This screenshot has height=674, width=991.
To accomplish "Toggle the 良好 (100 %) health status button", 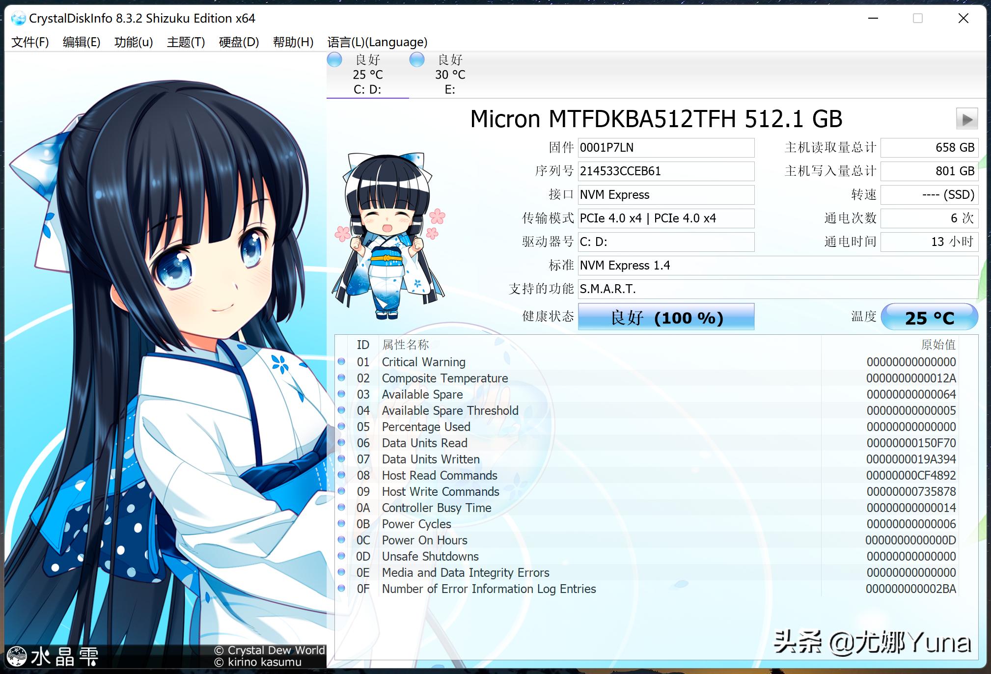I will point(665,317).
